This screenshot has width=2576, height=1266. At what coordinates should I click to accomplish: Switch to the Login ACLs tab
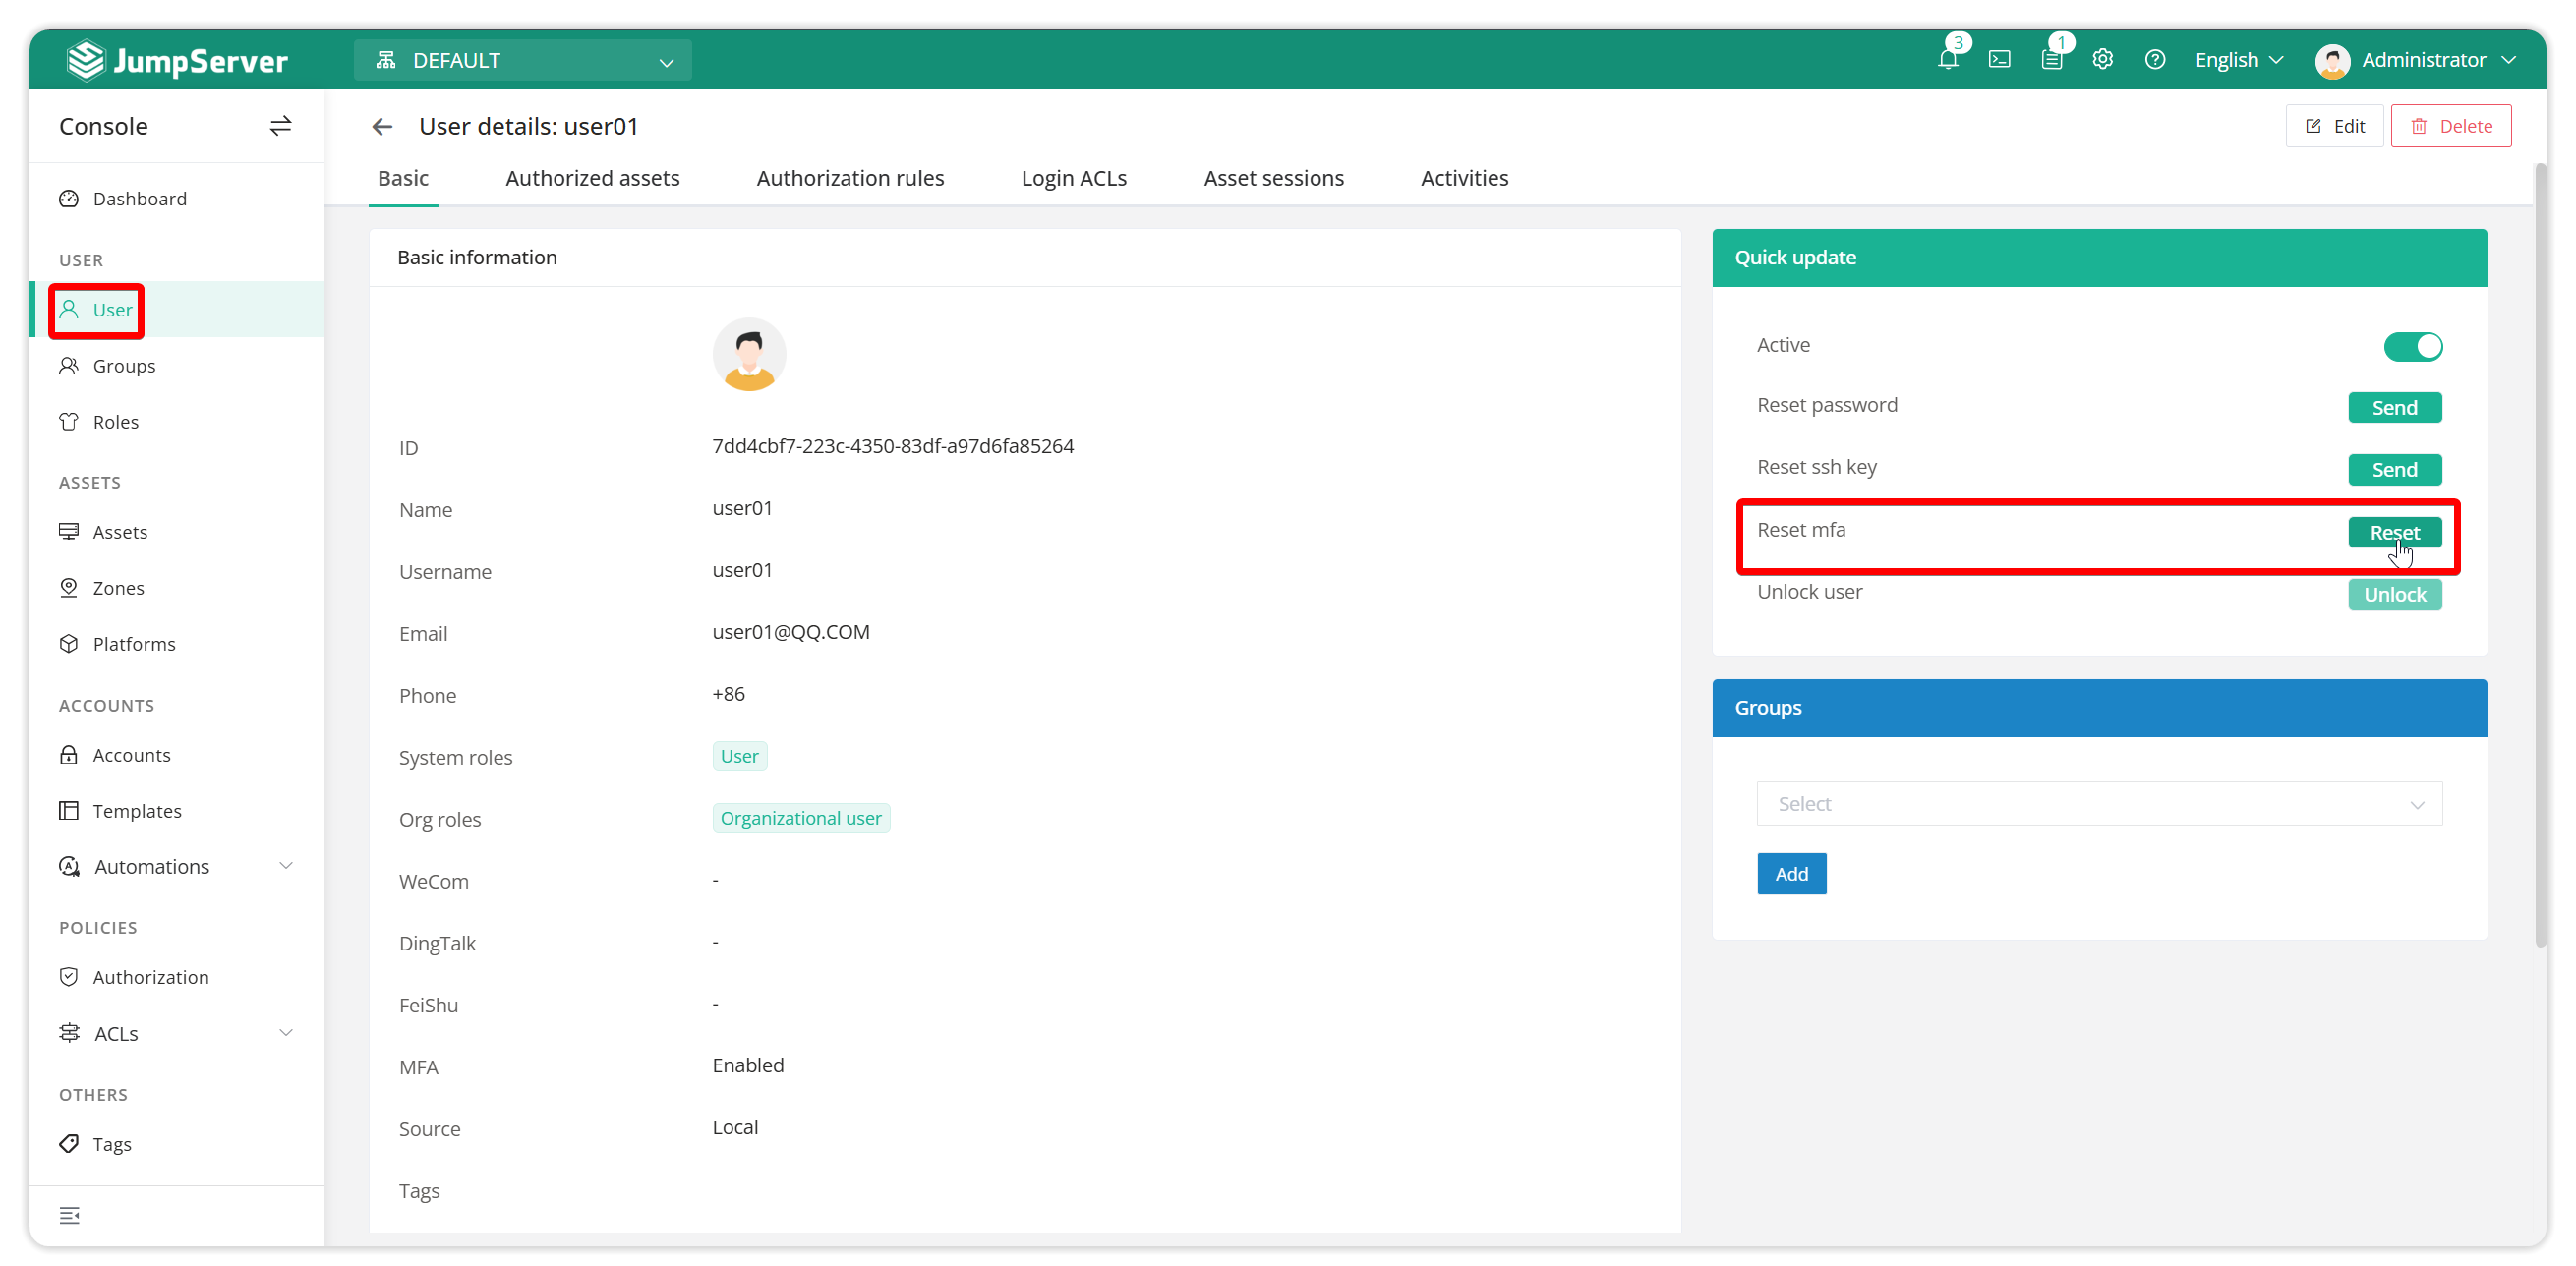point(1074,178)
